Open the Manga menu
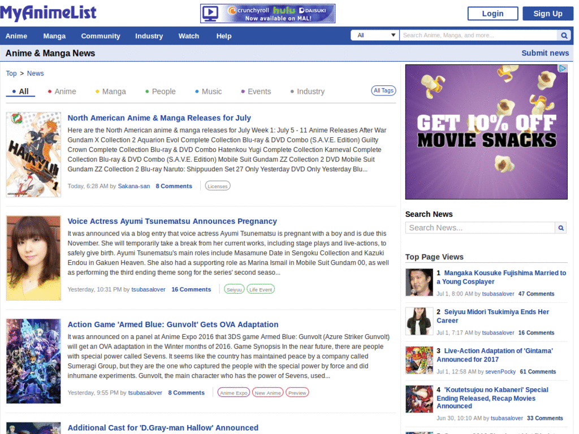579x434 pixels. click(54, 36)
